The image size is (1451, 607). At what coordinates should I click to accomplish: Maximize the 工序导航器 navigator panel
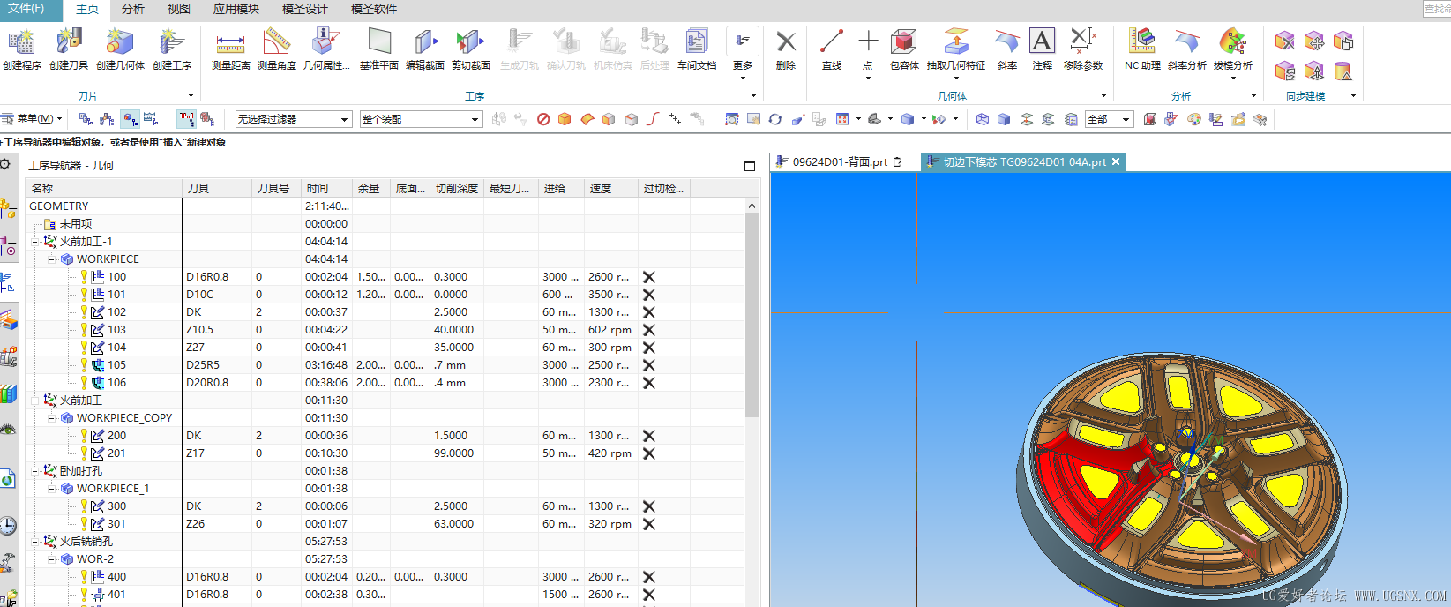coord(750,166)
